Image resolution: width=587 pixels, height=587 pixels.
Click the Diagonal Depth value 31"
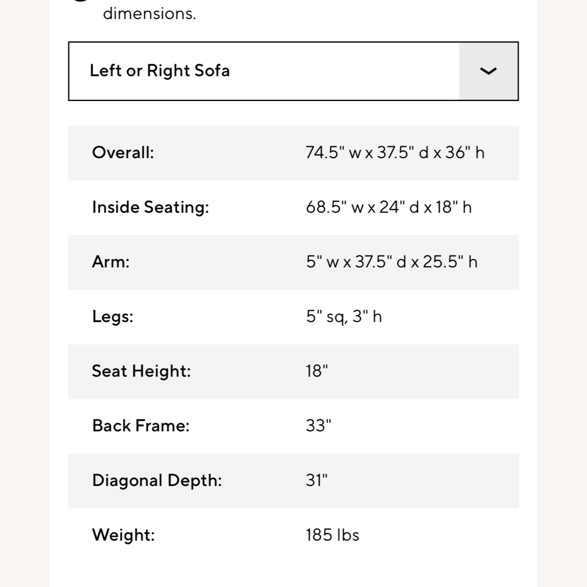pos(317,481)
